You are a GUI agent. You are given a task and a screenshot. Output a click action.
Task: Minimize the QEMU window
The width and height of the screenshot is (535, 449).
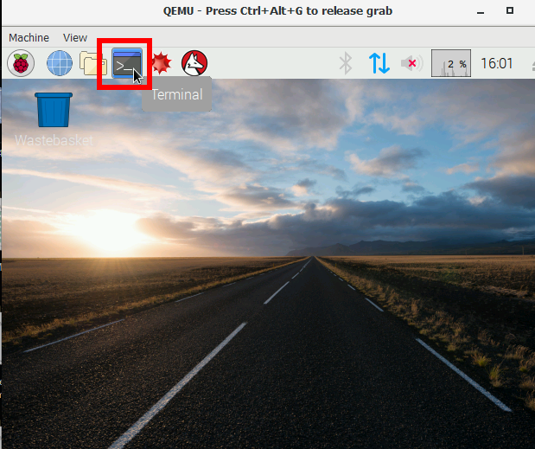tap(481, 12)
